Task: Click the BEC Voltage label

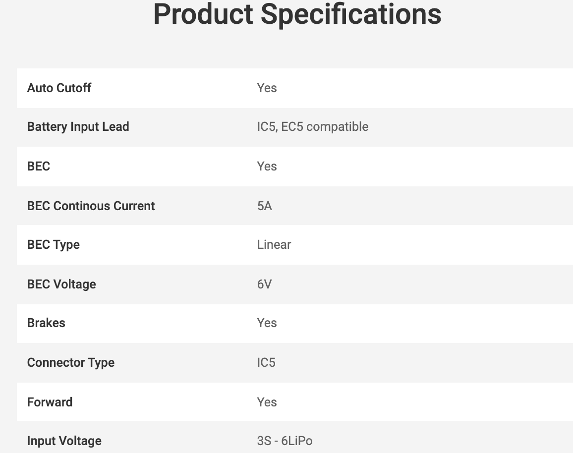Action: coord(61,284)
